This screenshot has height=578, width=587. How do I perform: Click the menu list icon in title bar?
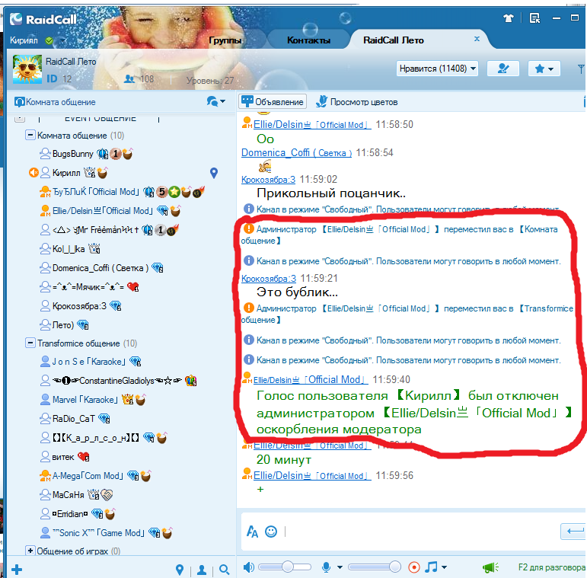point(534,18)
